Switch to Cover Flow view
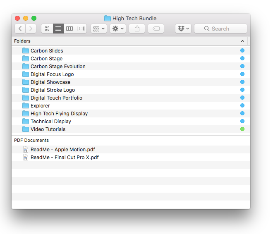The image size is (273, 234). [81, 29]
